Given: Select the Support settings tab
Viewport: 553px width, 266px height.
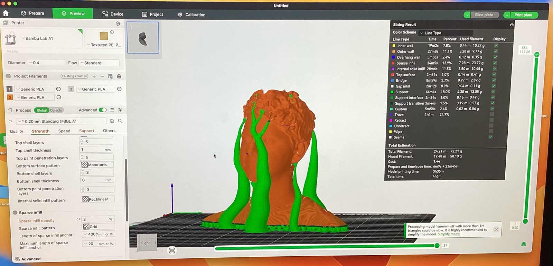Looking at the screenshot, I should pos(86,131).
